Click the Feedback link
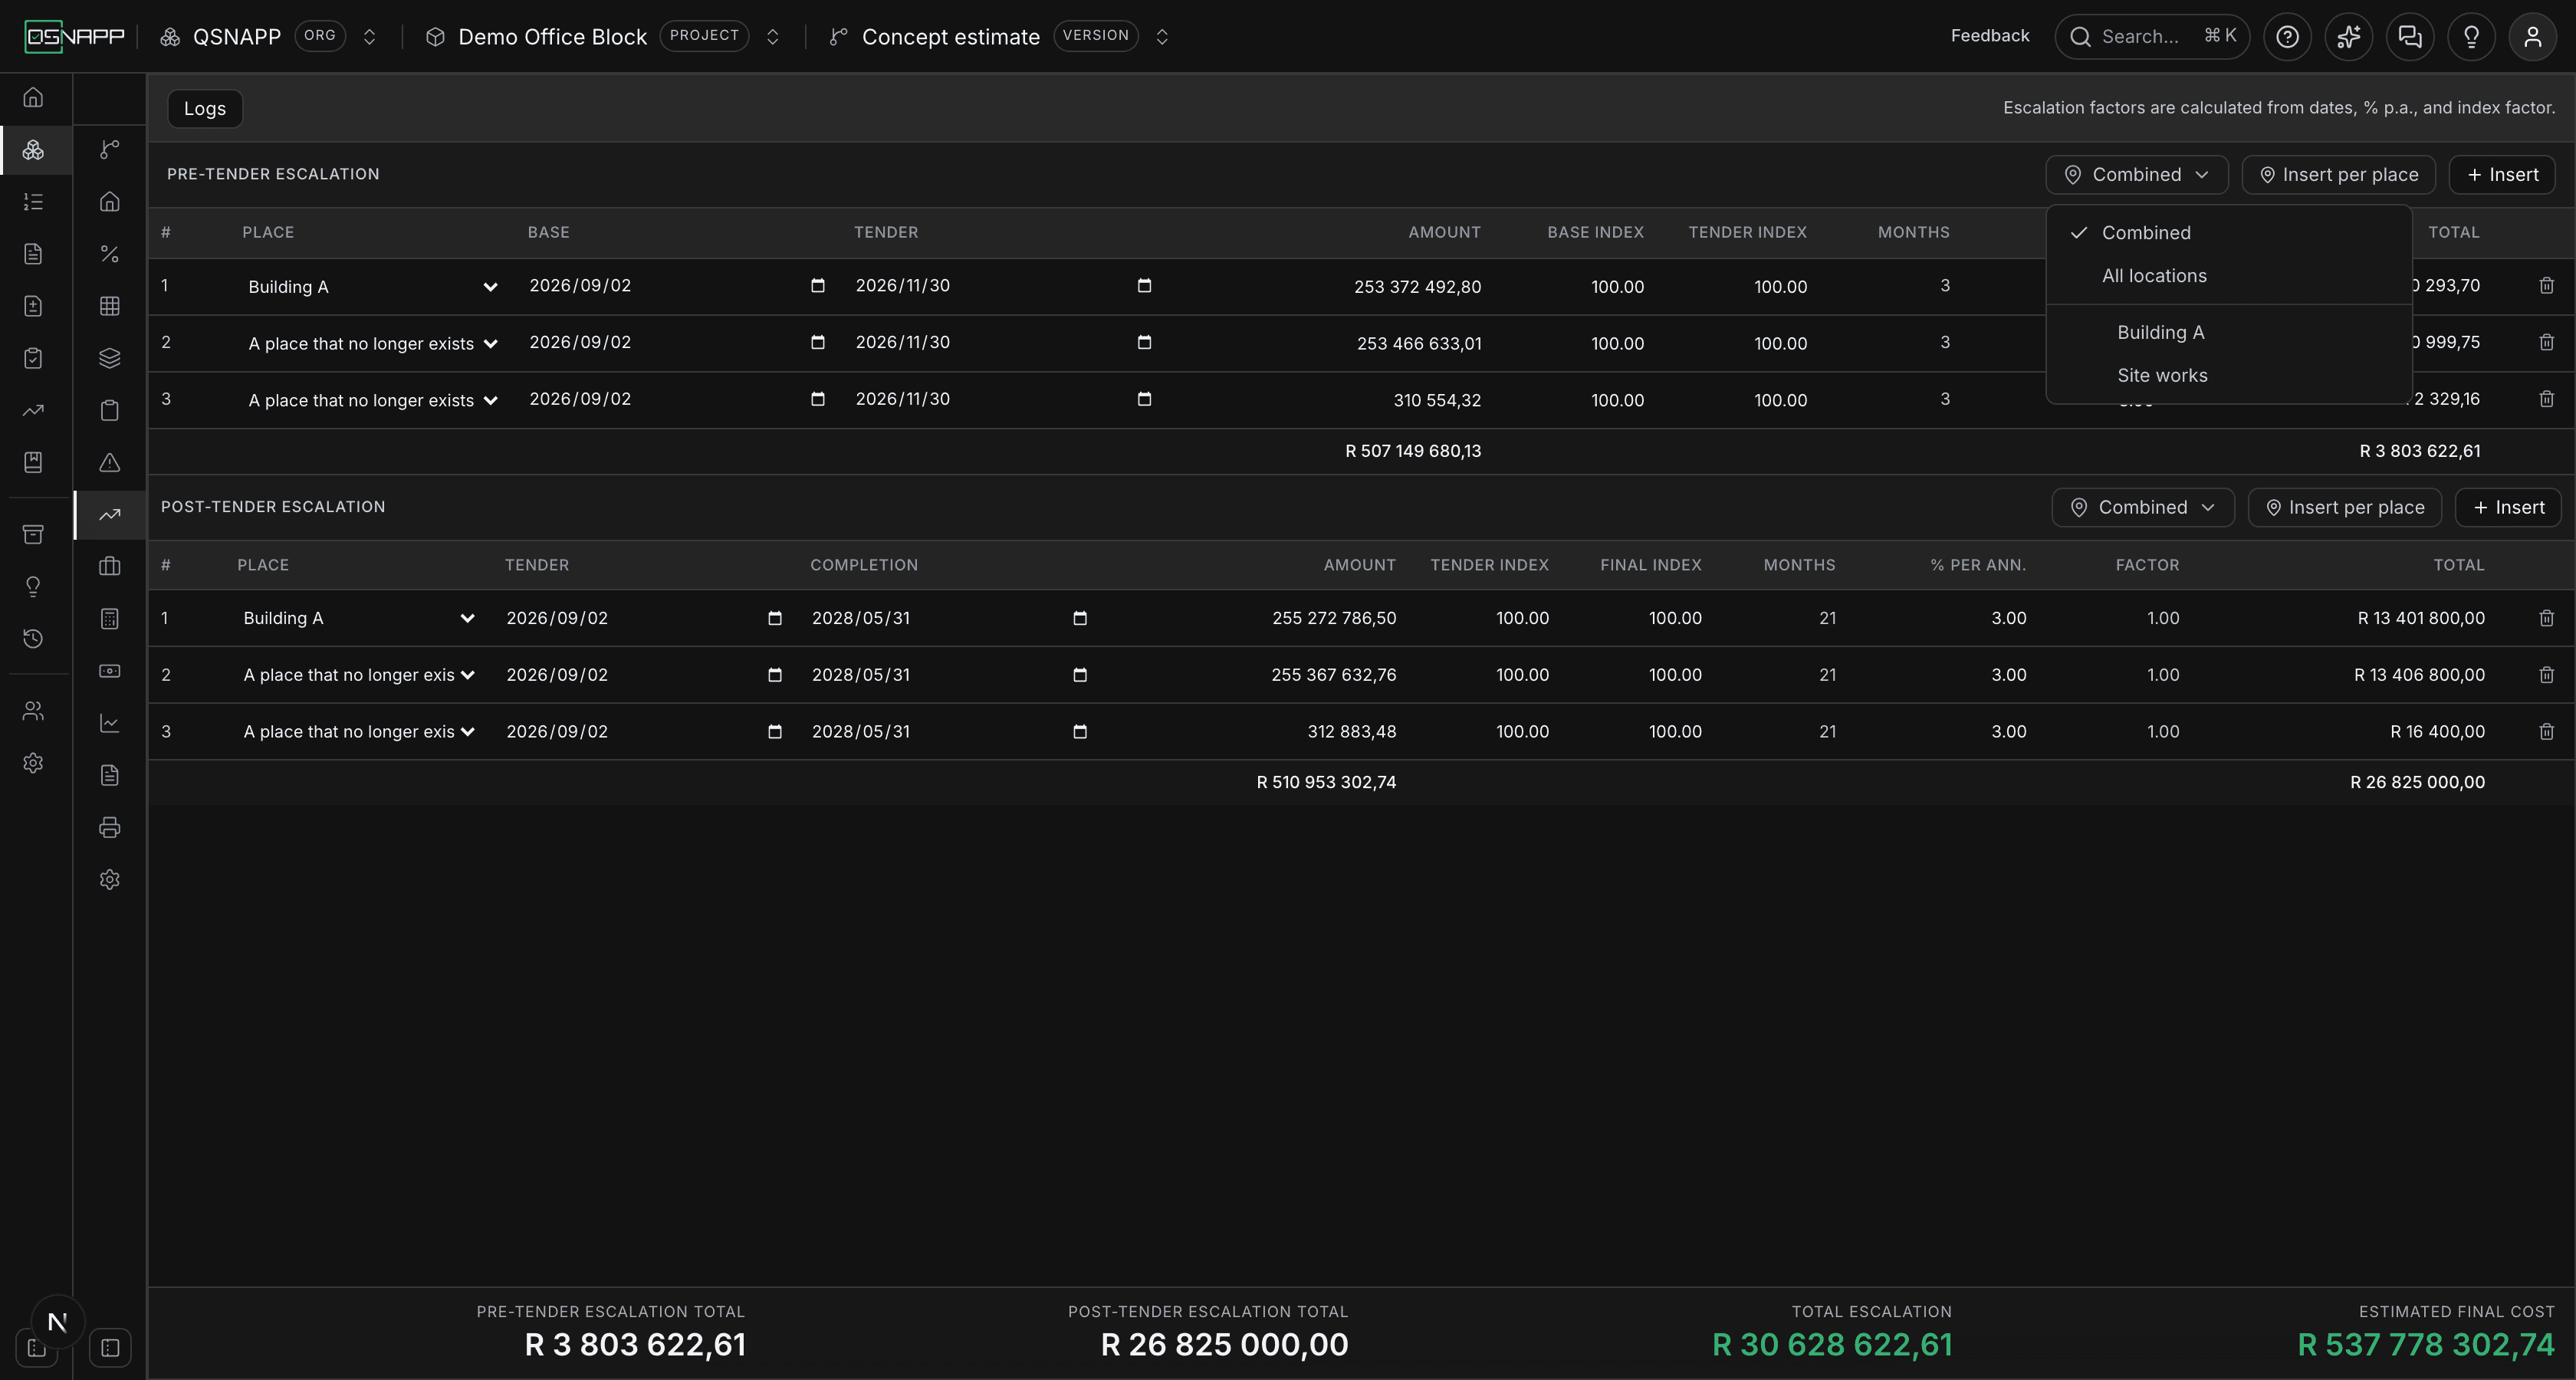The image size is (2576, 1380). click(1989, 37)
